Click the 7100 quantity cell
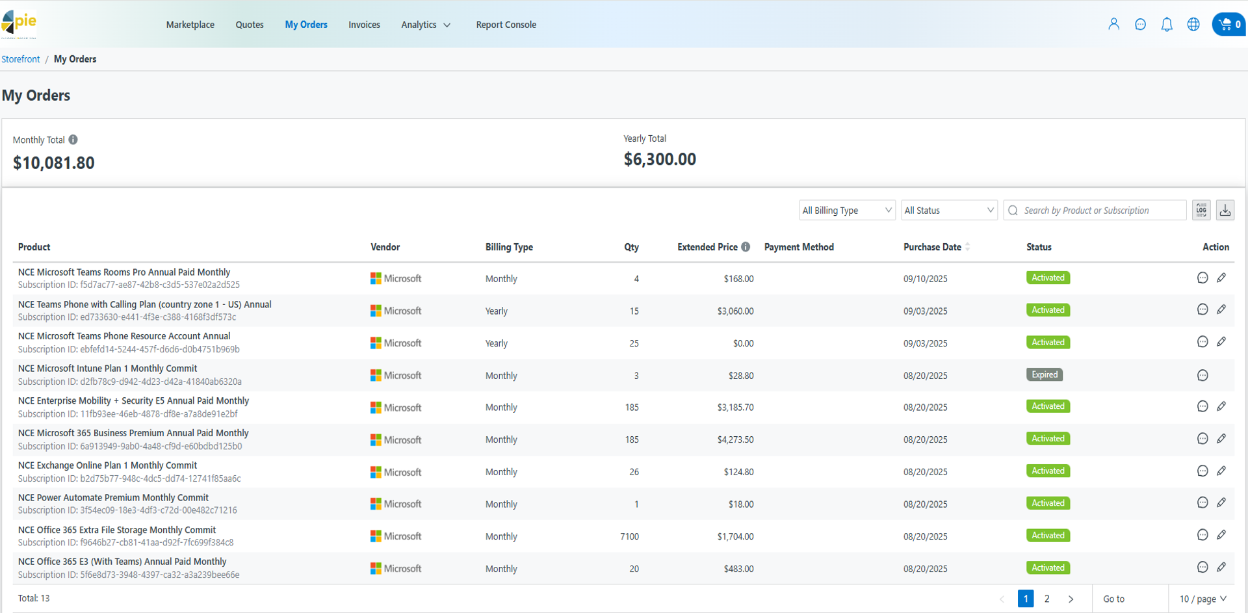This screenshot has width=1248, height=613. [629, 536]
